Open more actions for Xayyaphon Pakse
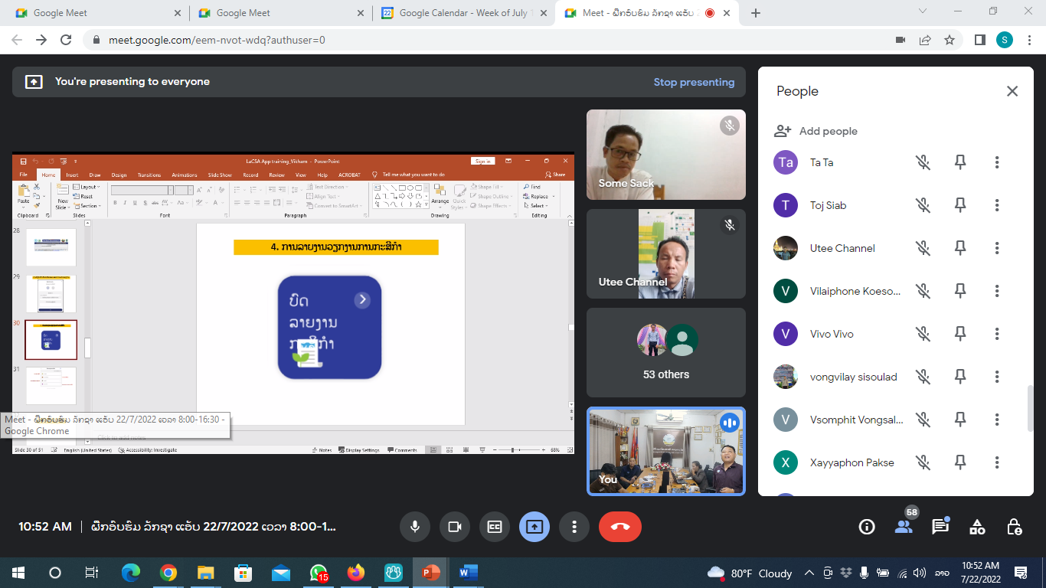The height and width of the screenshot is (588, 1046). click(997, 462)
